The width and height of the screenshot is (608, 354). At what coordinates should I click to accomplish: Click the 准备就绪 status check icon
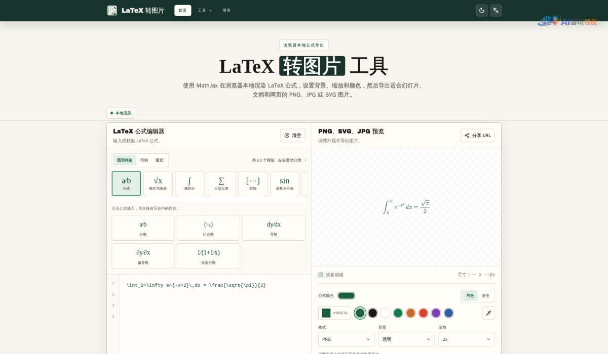tap(321, 275)
